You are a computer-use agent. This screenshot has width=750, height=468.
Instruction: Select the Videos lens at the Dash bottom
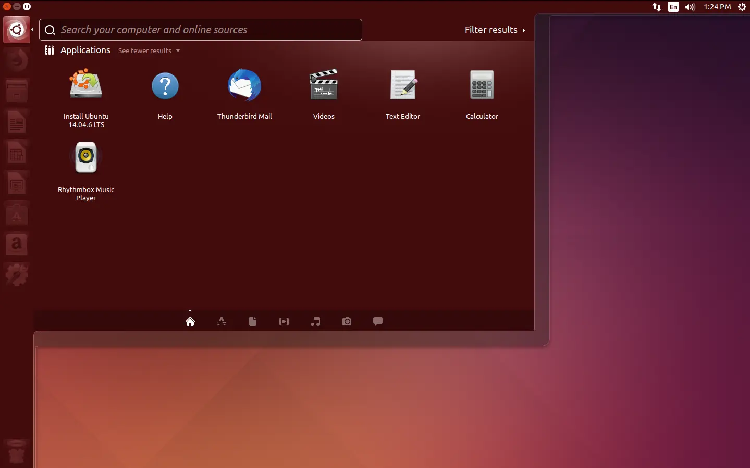tap(284, 321)
